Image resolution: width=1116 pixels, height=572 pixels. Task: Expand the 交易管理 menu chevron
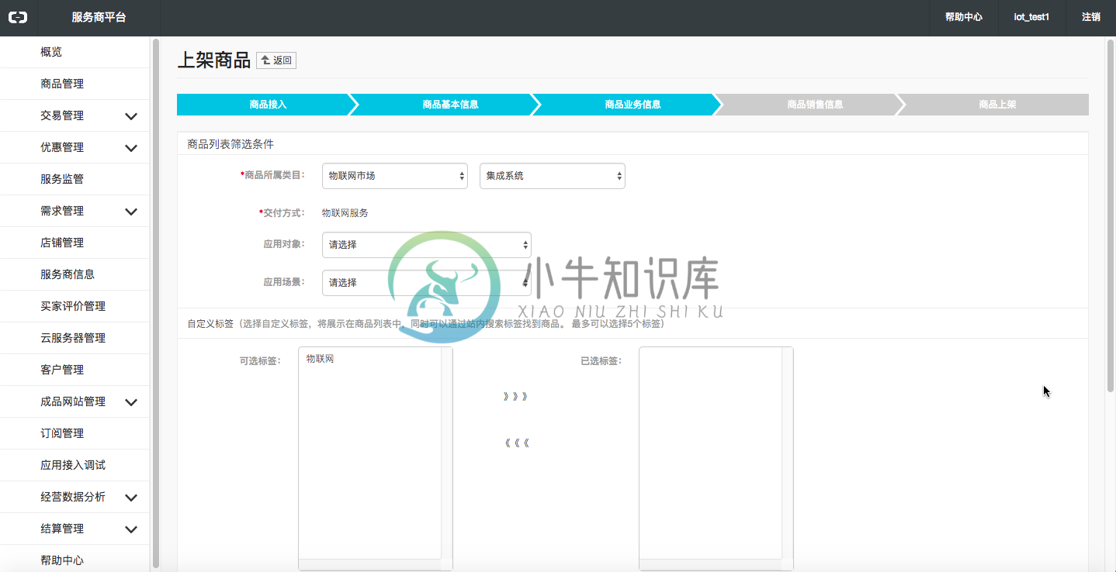(131, 116)
